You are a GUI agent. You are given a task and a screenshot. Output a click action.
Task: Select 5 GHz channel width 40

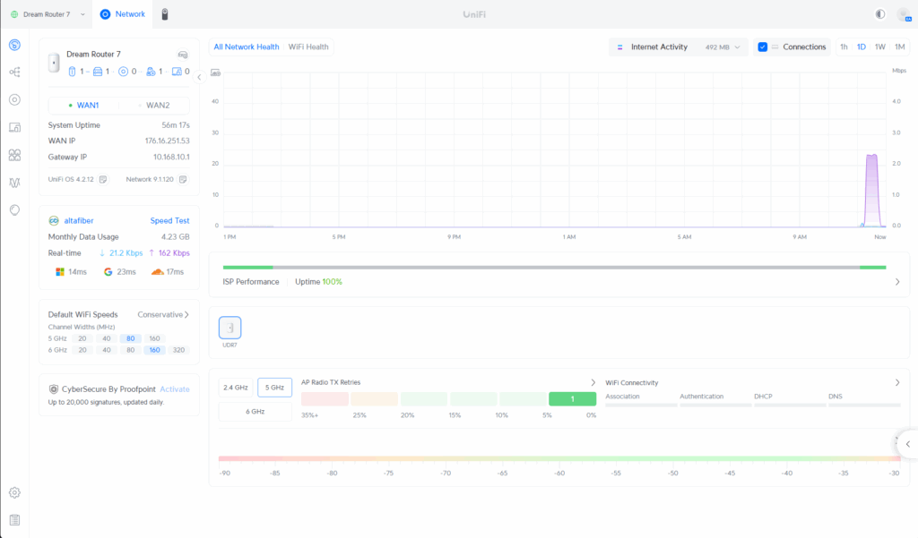pos(107,338)
